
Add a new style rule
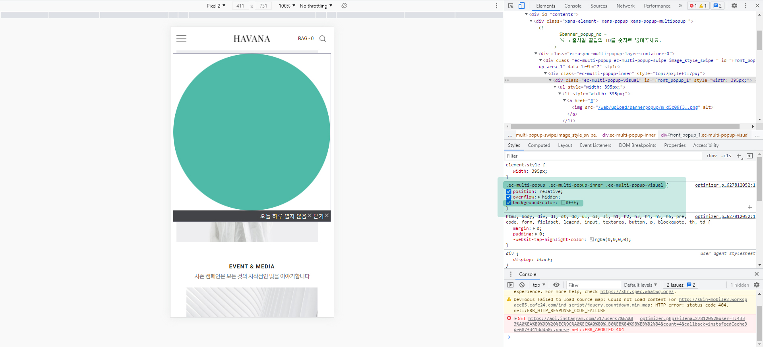pos(739,156)
